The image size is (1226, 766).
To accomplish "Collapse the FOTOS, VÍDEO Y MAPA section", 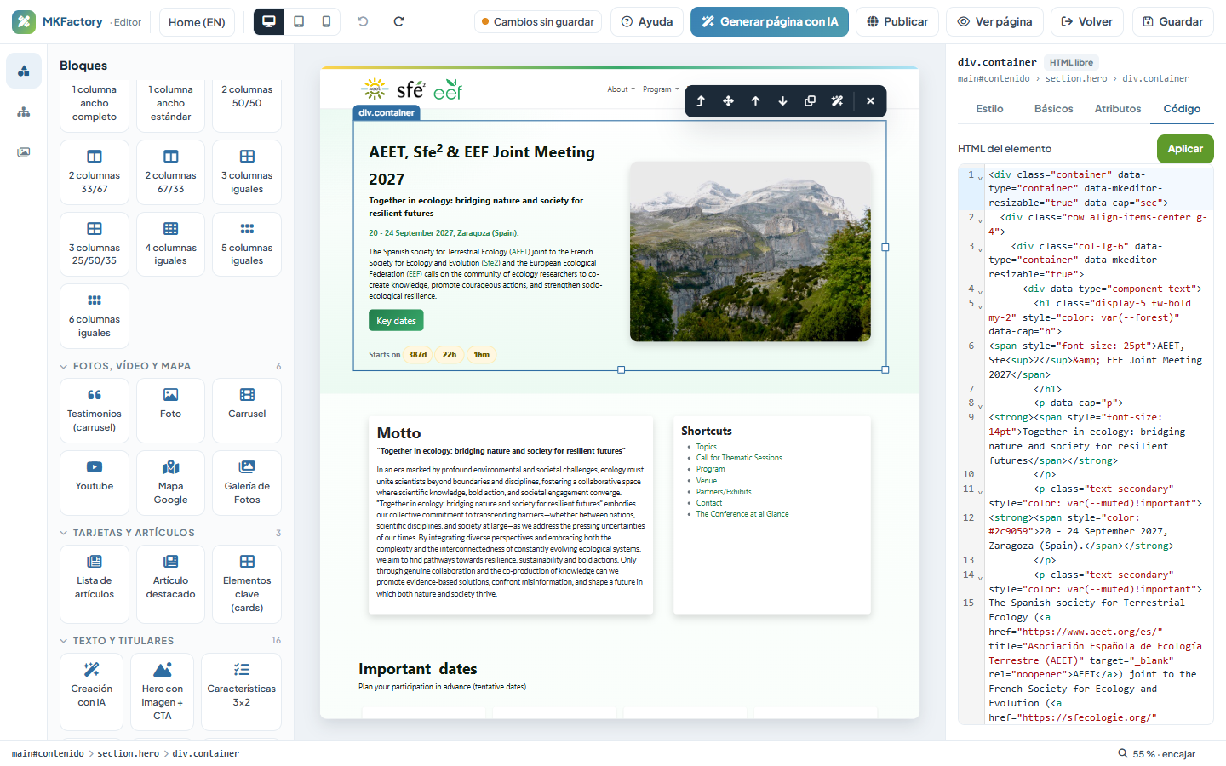I will coord(64,366).
